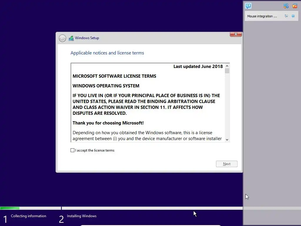Click the license text scrollbar thumb

[x=227, y=71]
